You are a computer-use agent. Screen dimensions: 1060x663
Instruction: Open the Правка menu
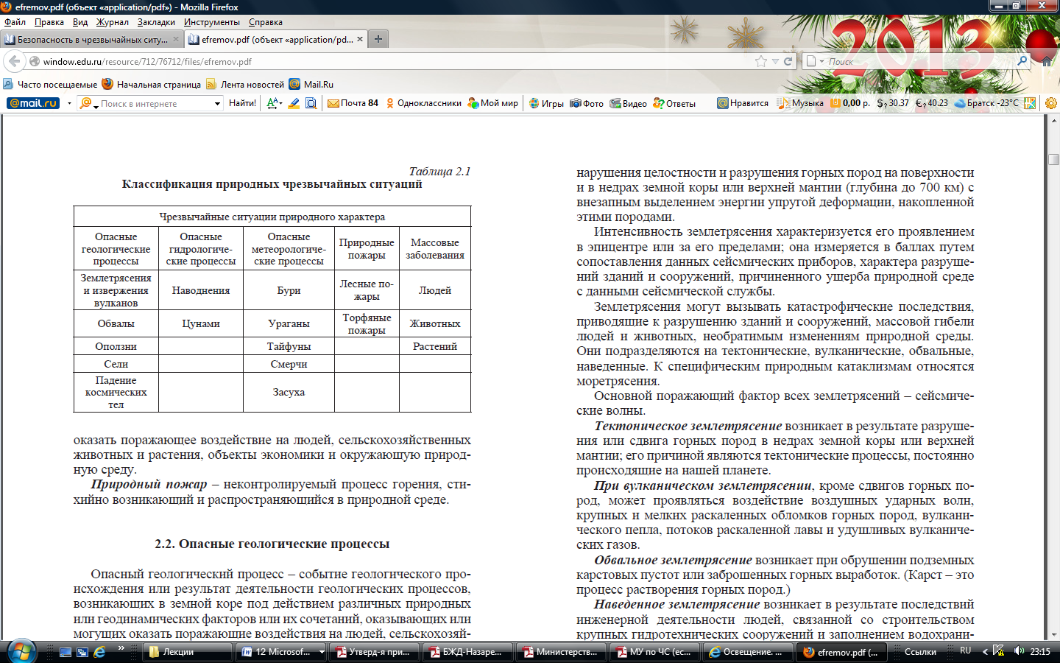(49, 22)
